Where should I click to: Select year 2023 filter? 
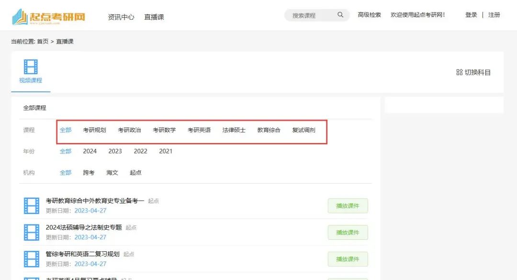tap(115, 151)
